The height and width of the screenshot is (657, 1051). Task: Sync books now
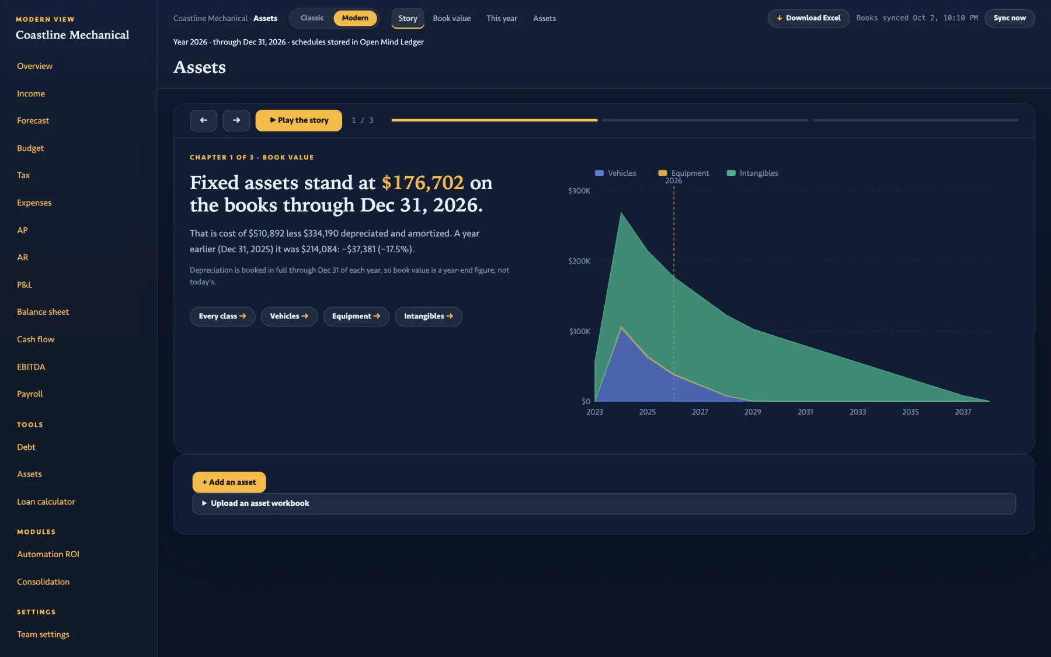(x=1010, y=18)
